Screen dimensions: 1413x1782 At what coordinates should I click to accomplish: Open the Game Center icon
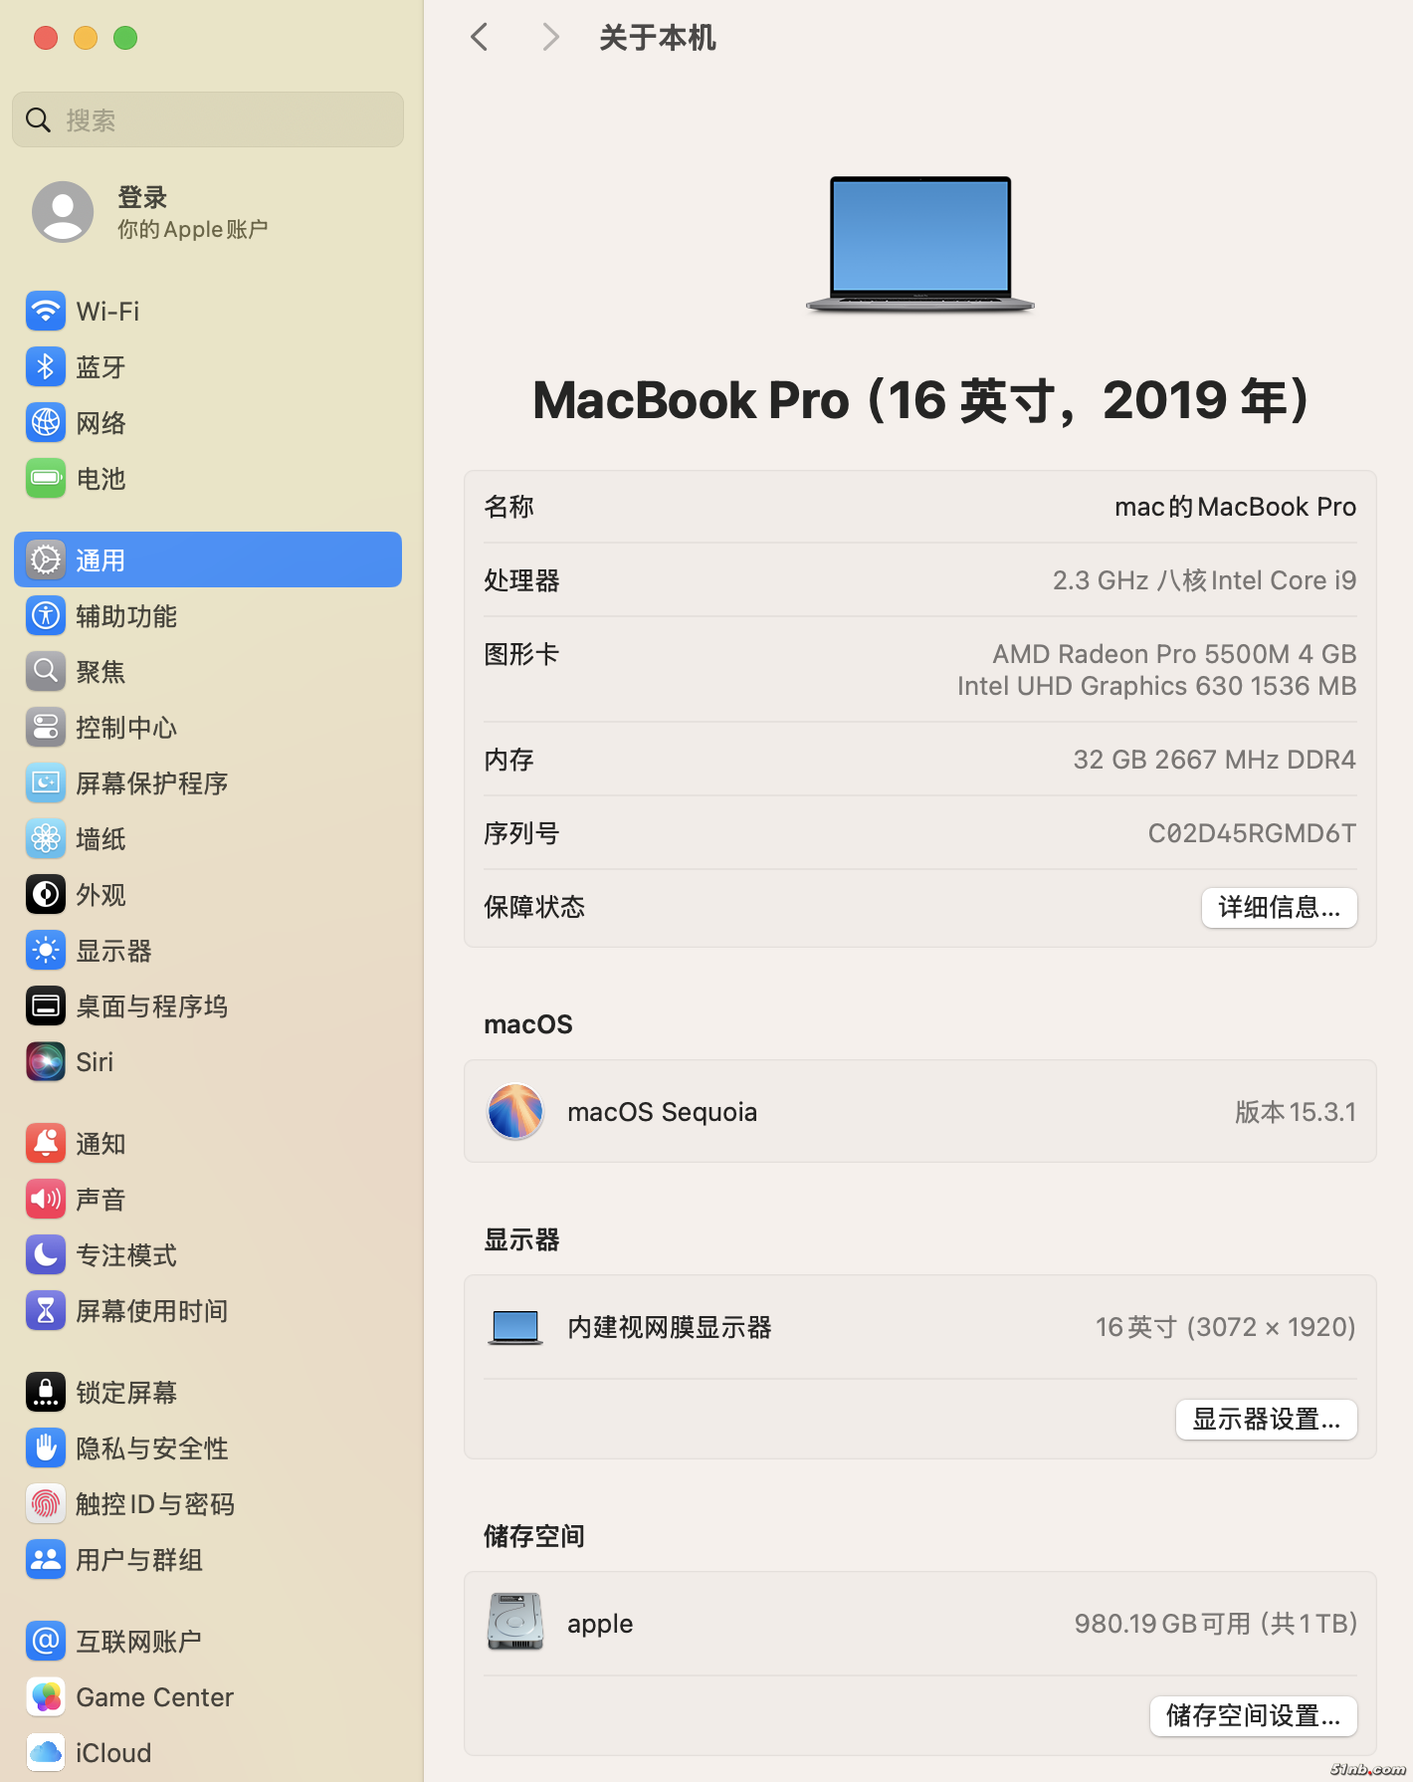(46, 1697)
